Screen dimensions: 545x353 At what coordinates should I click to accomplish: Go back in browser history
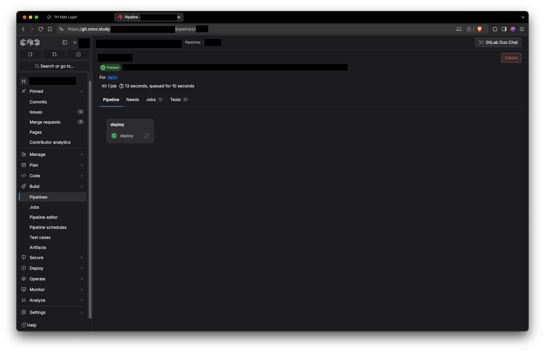tap(23, 29)
